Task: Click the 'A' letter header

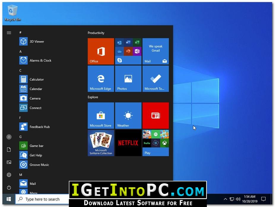Action: (20, 51)
